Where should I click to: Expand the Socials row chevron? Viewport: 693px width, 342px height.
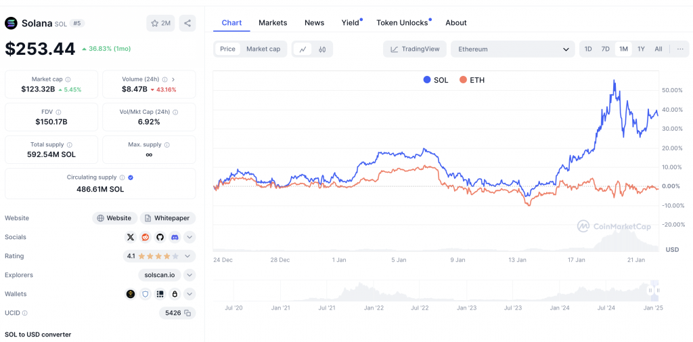coord(189,237)
